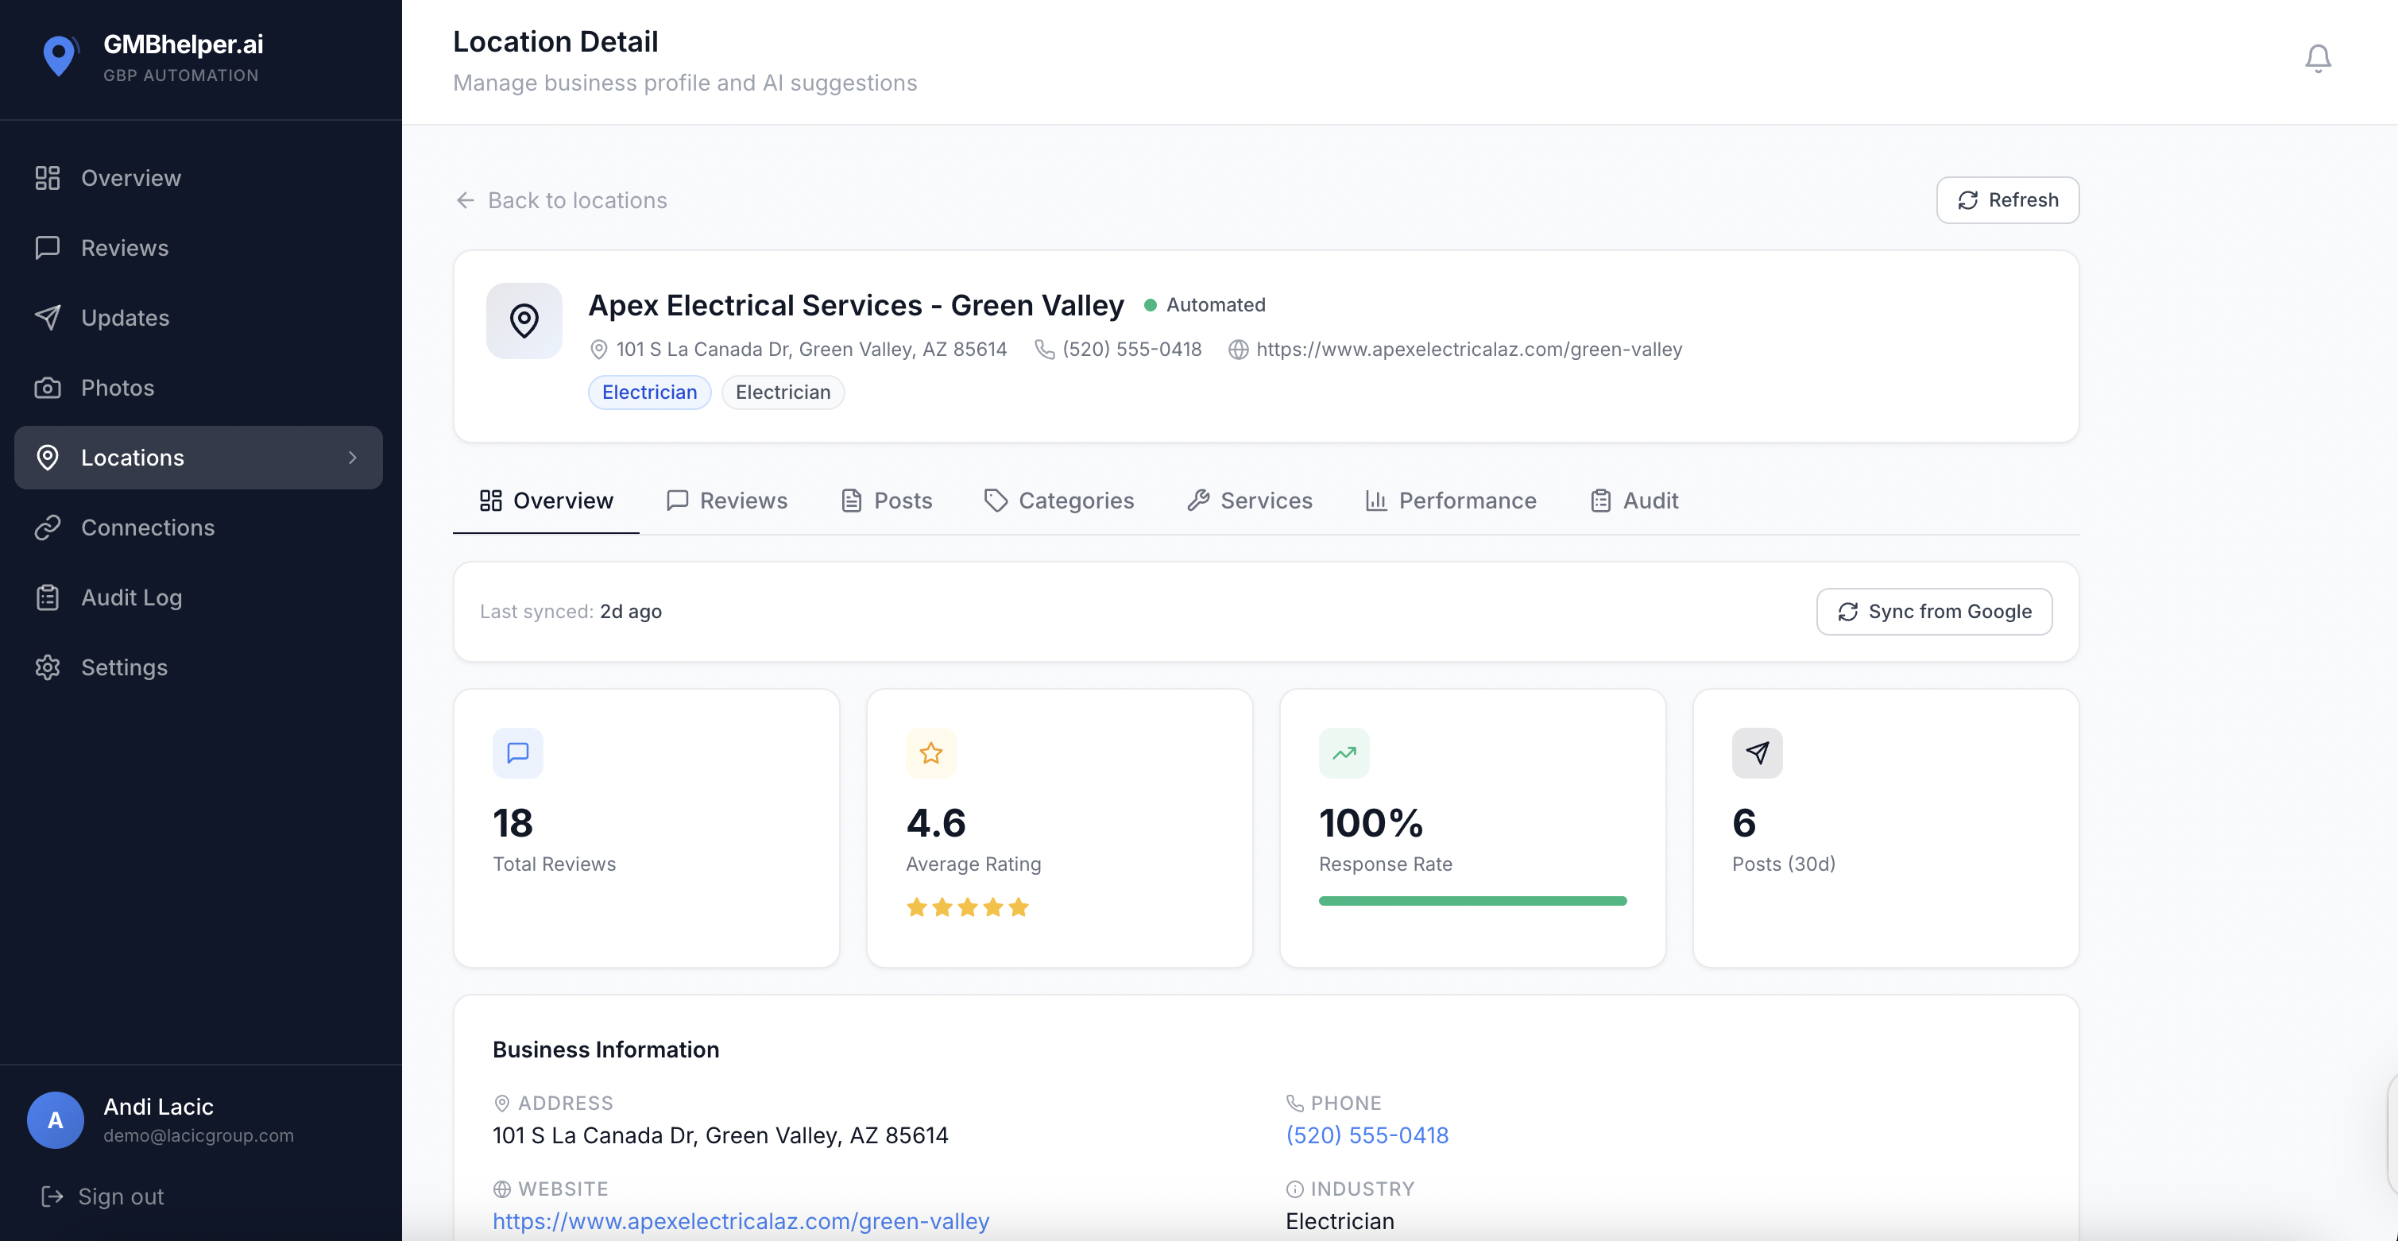Open the Overview sidebar icon

(x=48, y=177)
